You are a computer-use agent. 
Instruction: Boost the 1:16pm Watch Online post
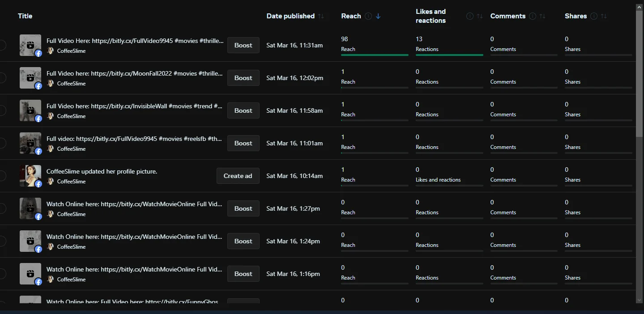point(243,274)
